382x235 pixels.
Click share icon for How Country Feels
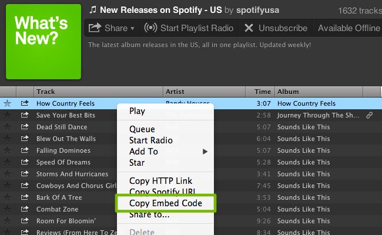25,103
